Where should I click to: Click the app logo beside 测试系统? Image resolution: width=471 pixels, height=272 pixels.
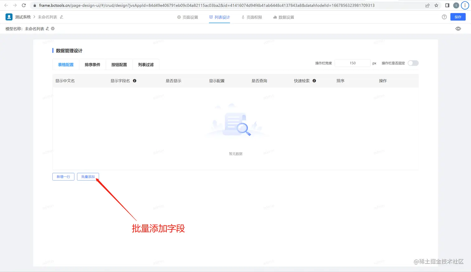pyautogui.click(x=9, y=17)
